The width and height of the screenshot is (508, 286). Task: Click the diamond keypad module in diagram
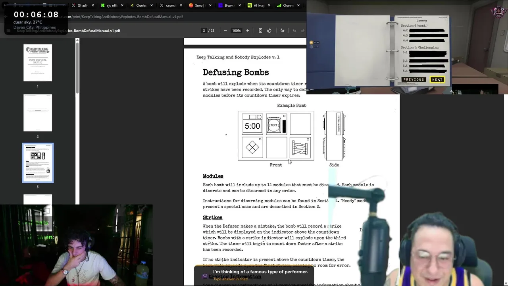tap(252, 148)
